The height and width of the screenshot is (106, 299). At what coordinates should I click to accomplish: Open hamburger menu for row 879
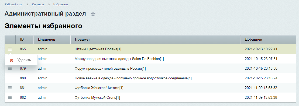tap(10, 68)
